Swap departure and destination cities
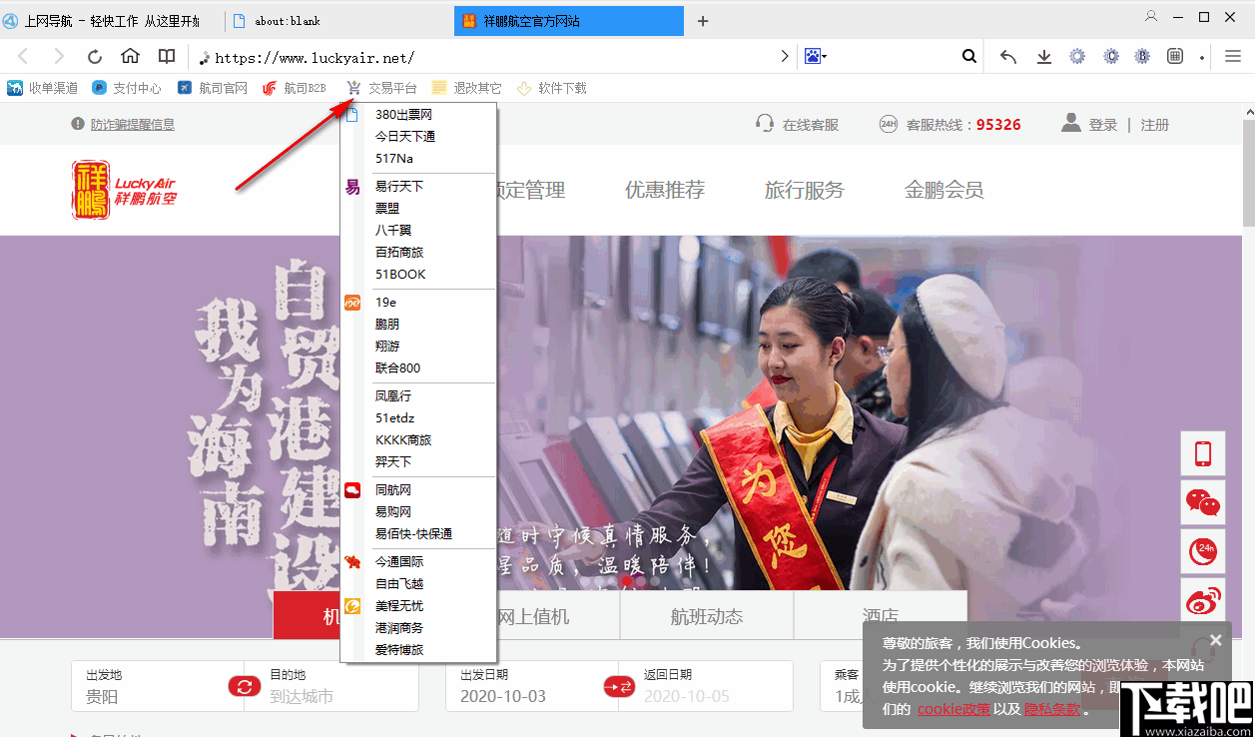 245,687
